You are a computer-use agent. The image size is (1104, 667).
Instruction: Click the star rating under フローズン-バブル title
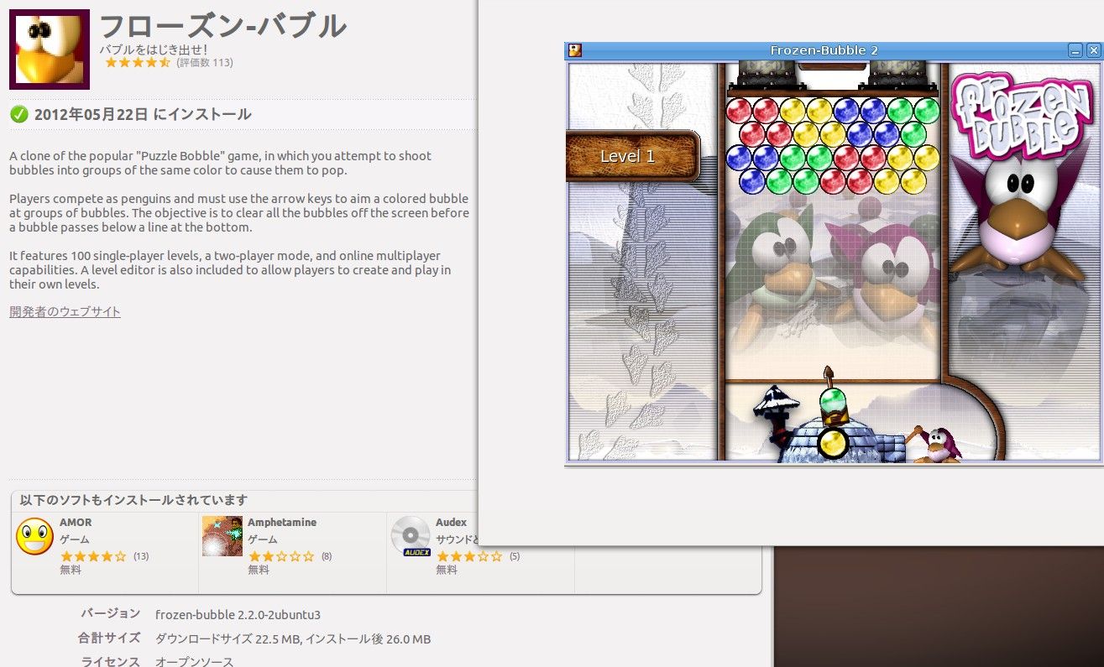pyautogui.click(x=138, y=63)
